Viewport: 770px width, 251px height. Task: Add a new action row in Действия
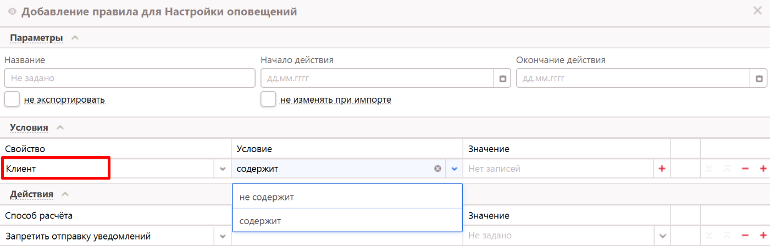[763, 236]
